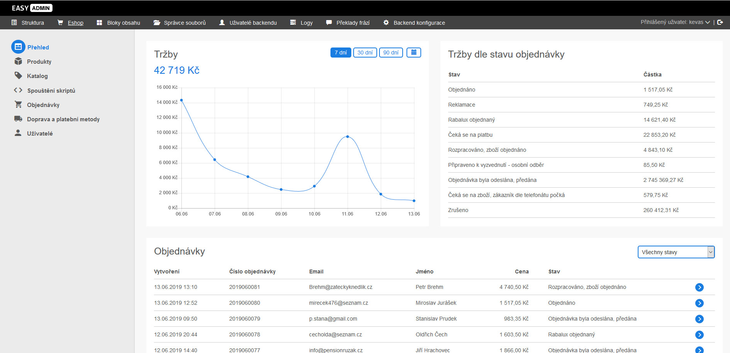Open Uživatelé backendu in top navigation
The image size is (730, 353).
pyautogui.click(x=253, y=23)
